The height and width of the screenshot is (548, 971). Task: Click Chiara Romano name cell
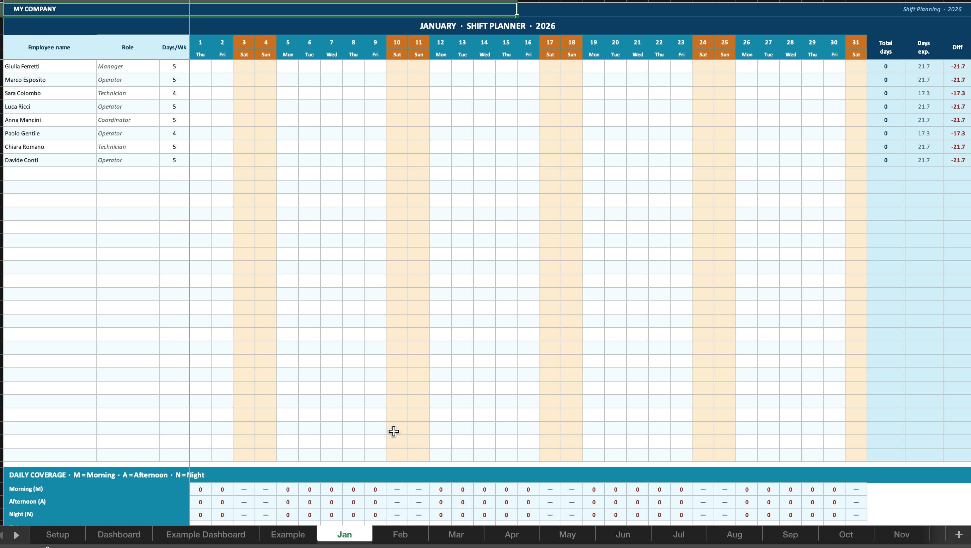50,147
